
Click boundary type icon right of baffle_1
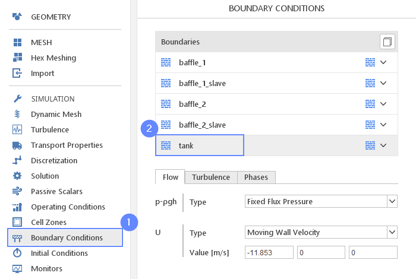coord(370,62)
